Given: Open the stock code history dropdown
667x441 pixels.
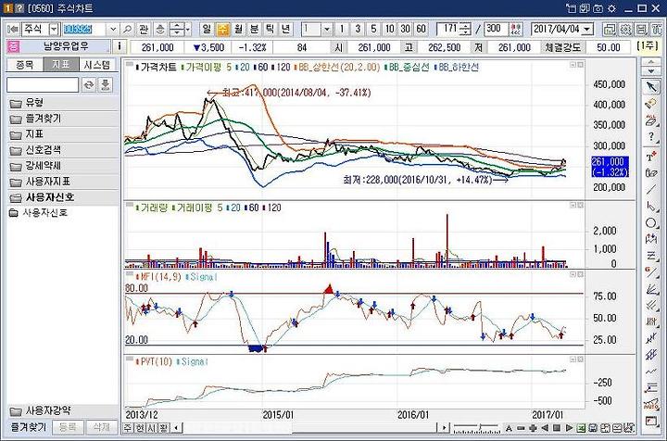Looking at the screenshot, I should [x=113, y=30].
